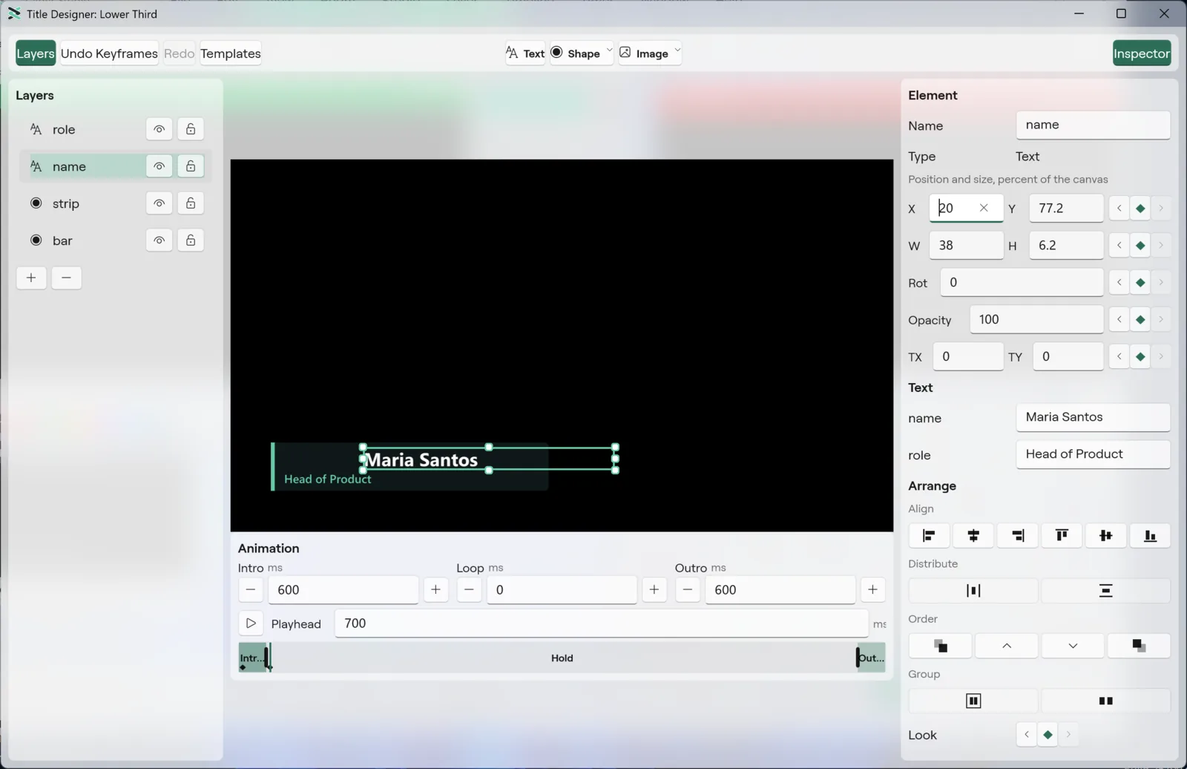Distribute elements vertically
The height and width of the screenshot is (769, 1187).
(1105, 591)
